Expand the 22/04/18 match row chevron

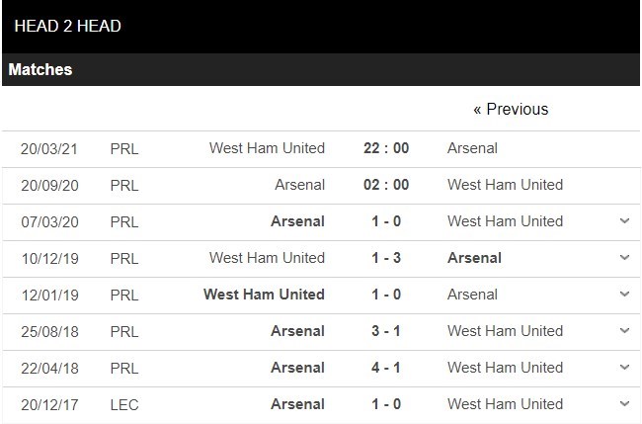coord(624,368)
